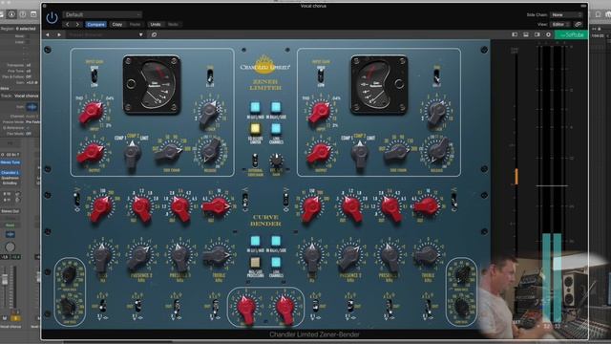This screenshot has height=344, width=611.
Task: Click left channel red Input knob
Action: coord(92,112)
